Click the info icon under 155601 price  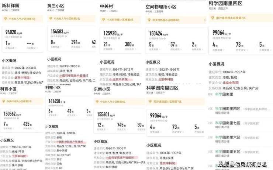coord(112,119)
